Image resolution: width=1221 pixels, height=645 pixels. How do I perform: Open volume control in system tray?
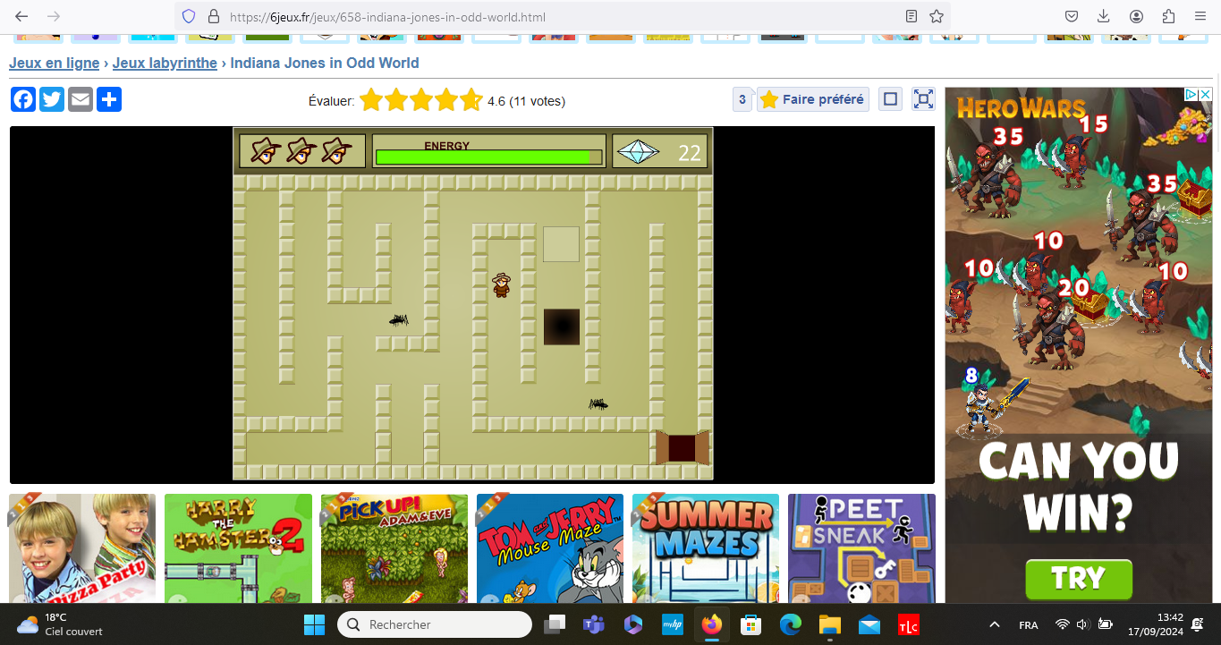tap(1083, 624)
